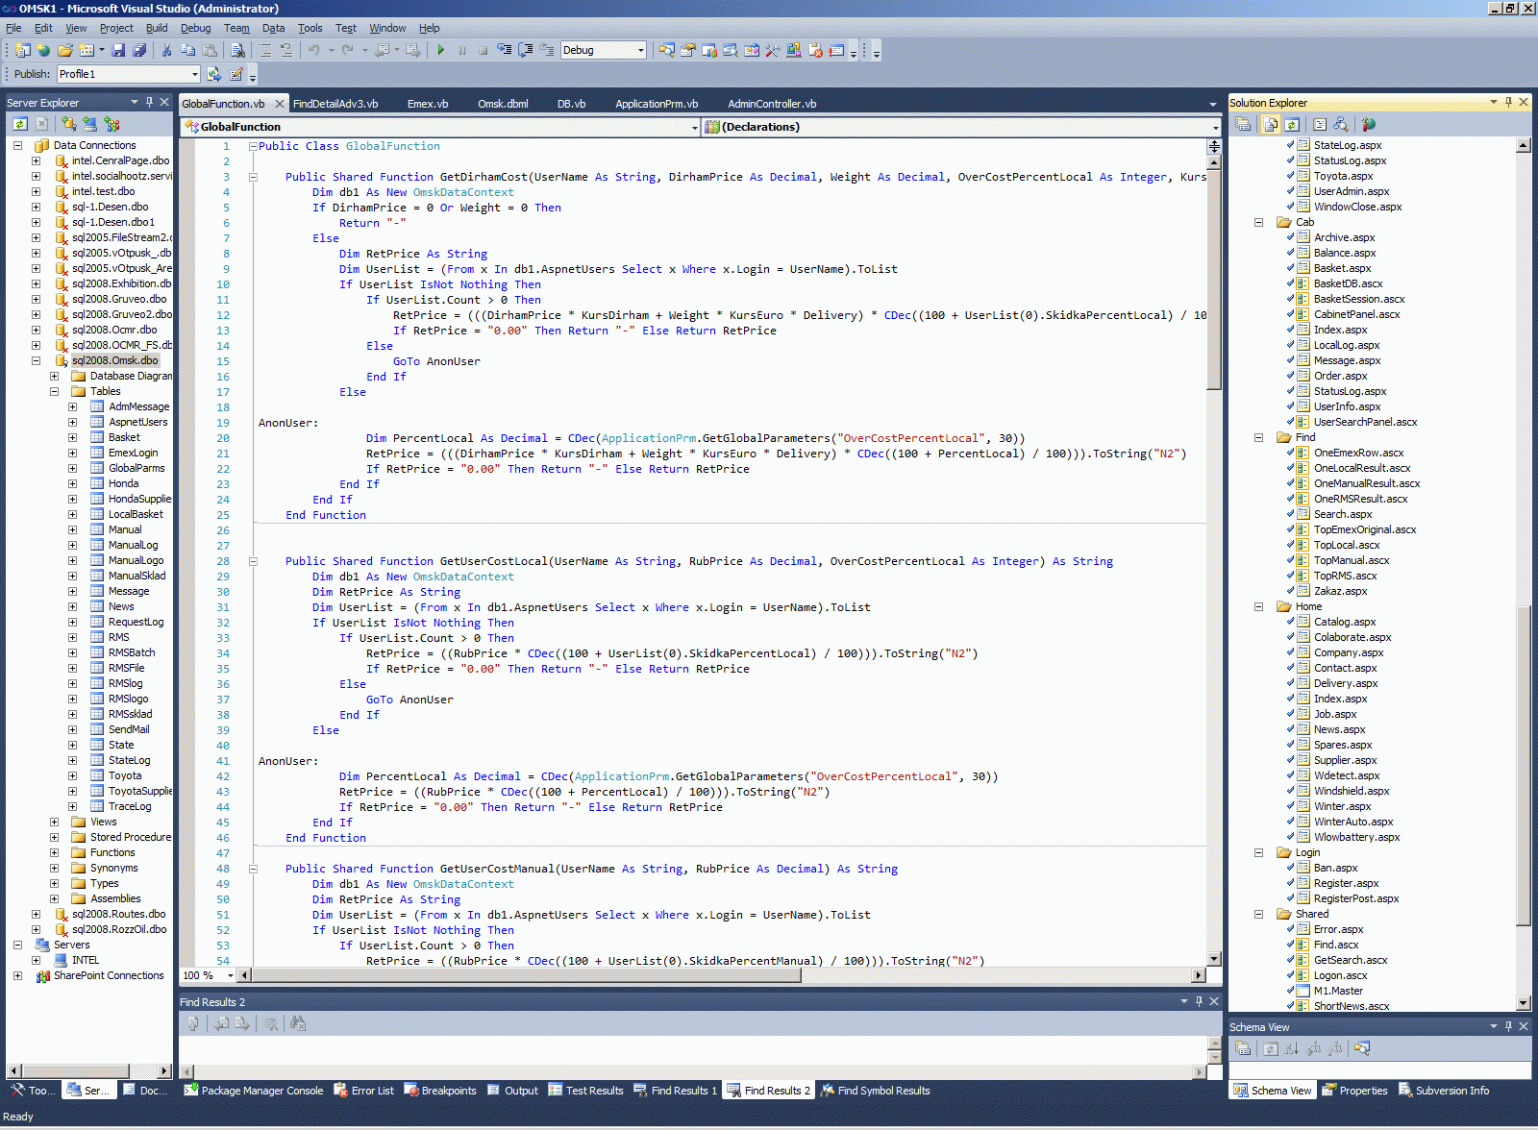Open the Debug configuration dropdown
Viewport: 1538px width, 1130px height.
[x=640, y=50]
